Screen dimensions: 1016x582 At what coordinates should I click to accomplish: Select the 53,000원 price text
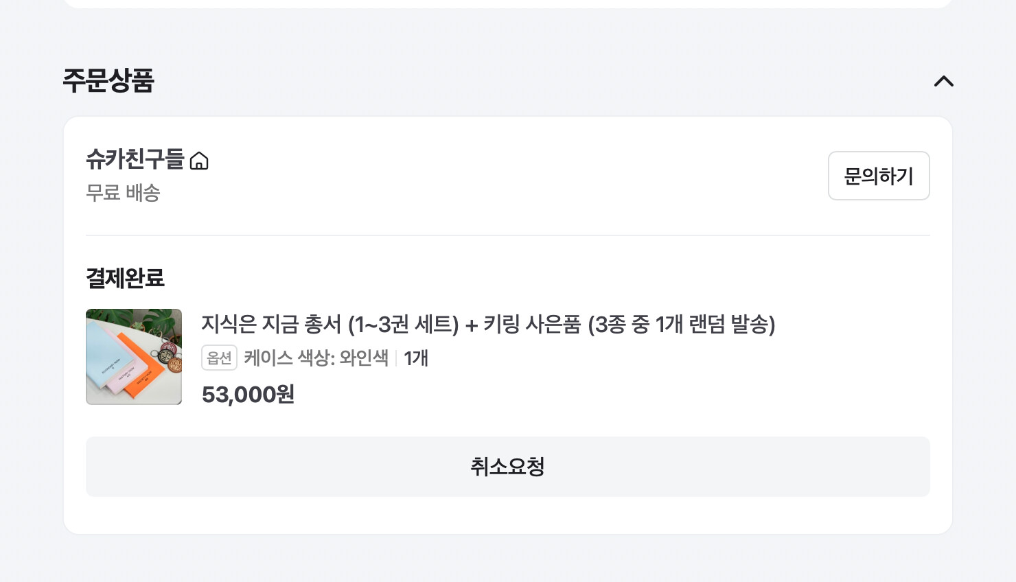pyautogui.click(x=248, y=395)
